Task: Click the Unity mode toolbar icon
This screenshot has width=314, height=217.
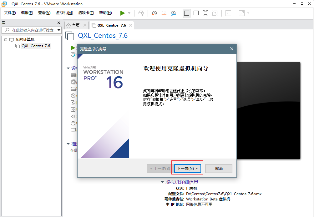Action: point(215,13)
